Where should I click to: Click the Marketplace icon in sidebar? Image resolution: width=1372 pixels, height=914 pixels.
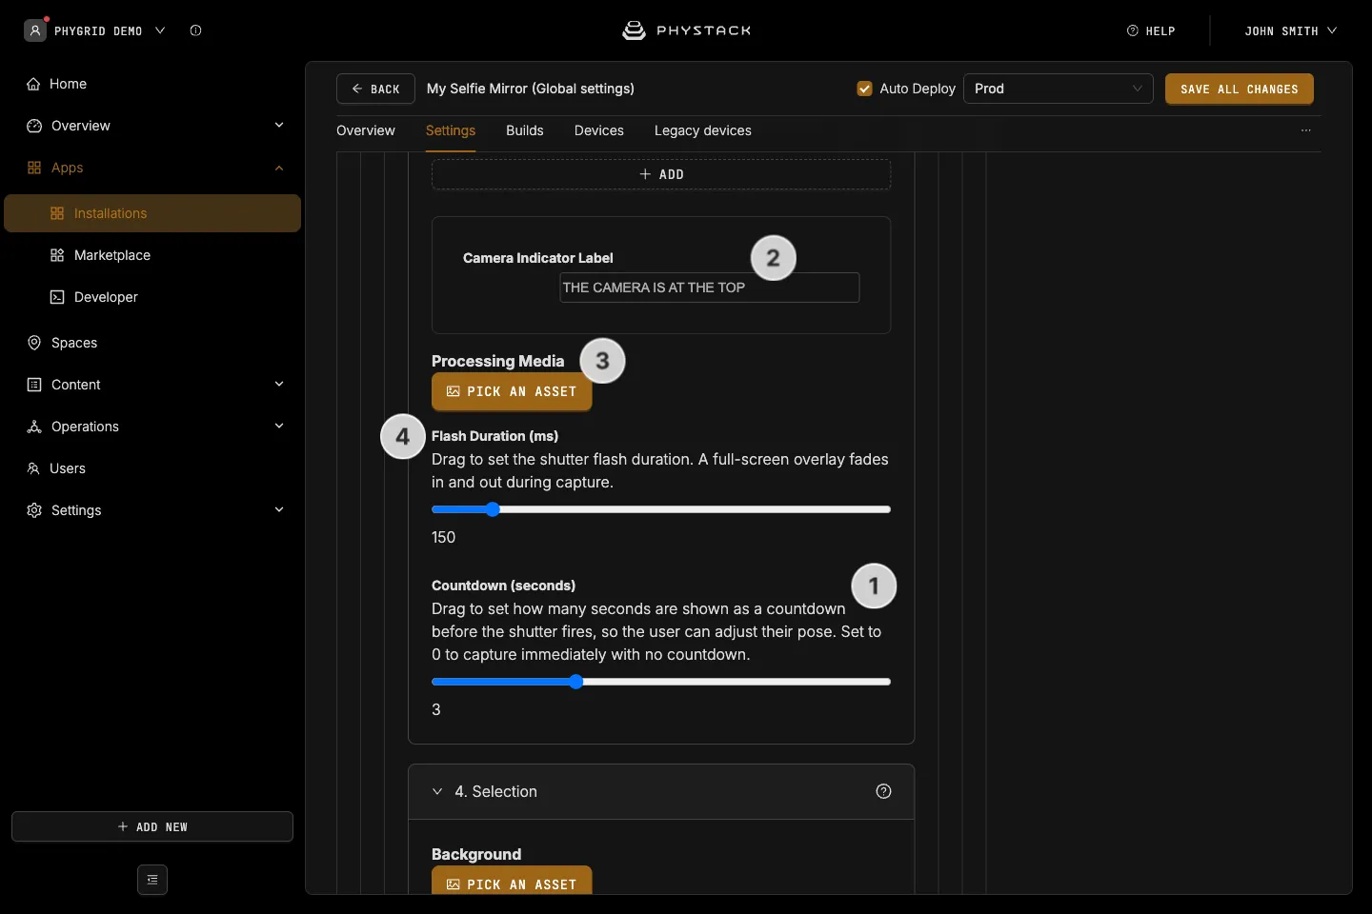point(57,255)
